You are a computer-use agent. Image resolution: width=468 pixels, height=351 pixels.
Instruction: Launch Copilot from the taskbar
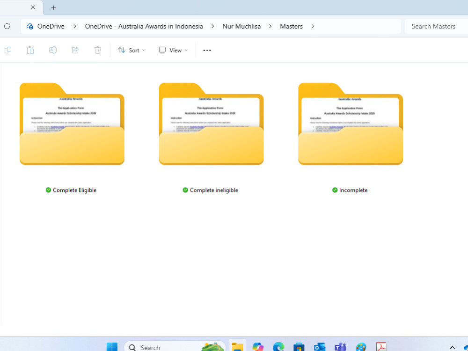point(258,347)
